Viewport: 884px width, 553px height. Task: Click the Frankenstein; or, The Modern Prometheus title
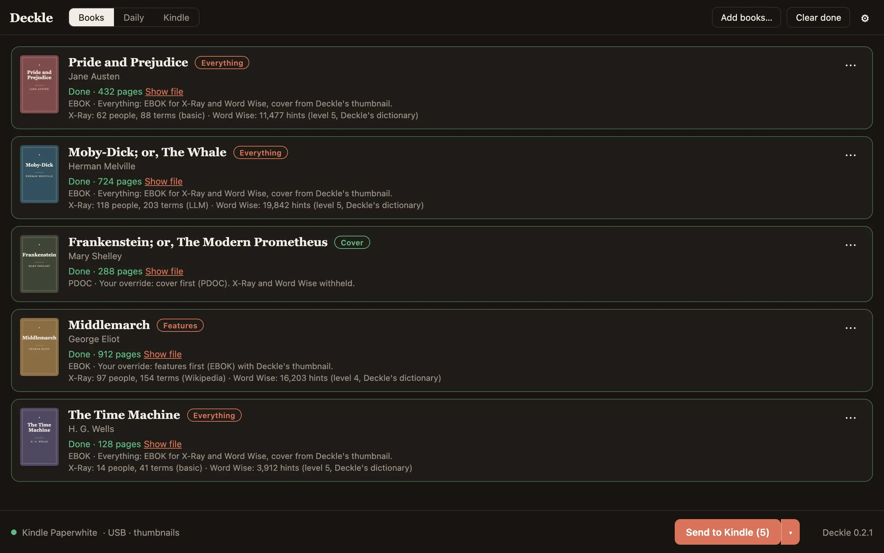click(x=198, y=242)
